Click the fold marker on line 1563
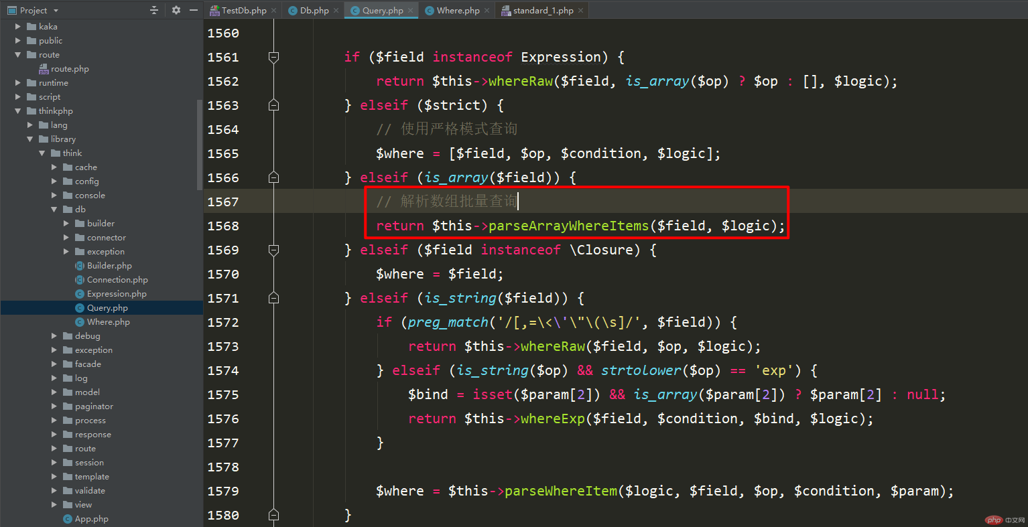 pos(273,105)
